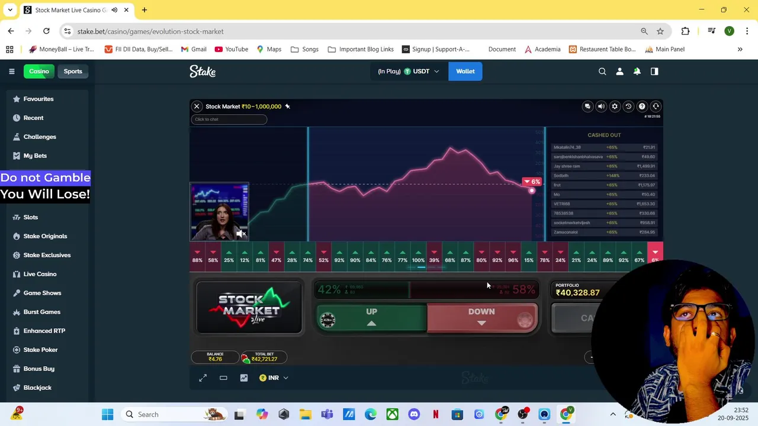Go to the Stake logo home
The width and height of the screenshot is (758, 426).
click(x=203, y=72)
